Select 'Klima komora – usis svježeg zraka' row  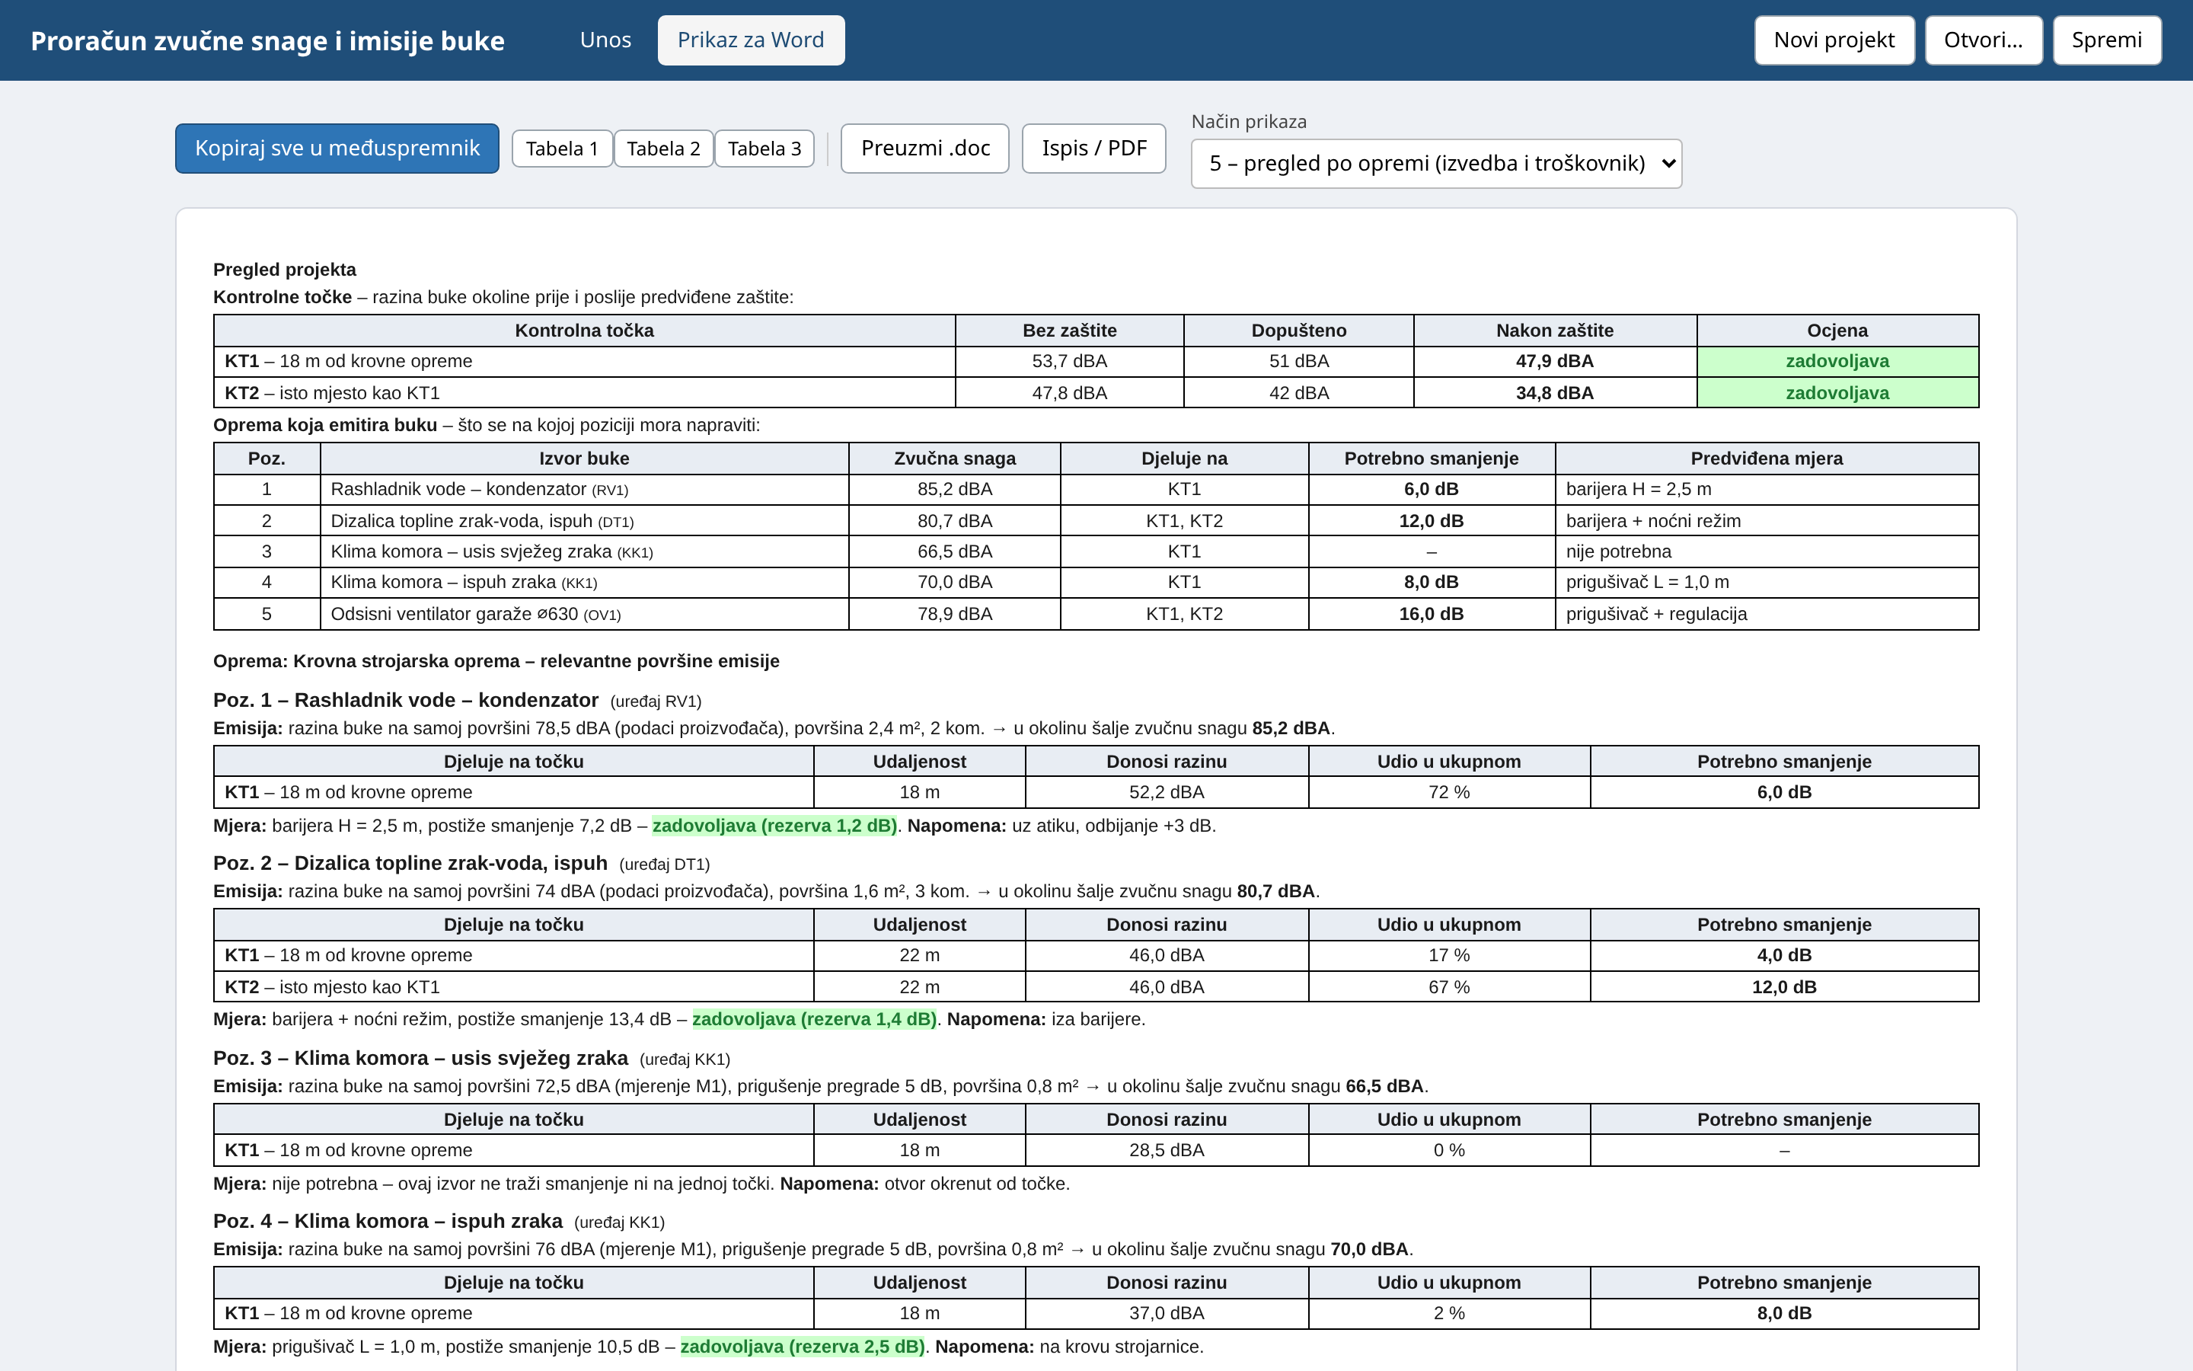(1096, 551)
